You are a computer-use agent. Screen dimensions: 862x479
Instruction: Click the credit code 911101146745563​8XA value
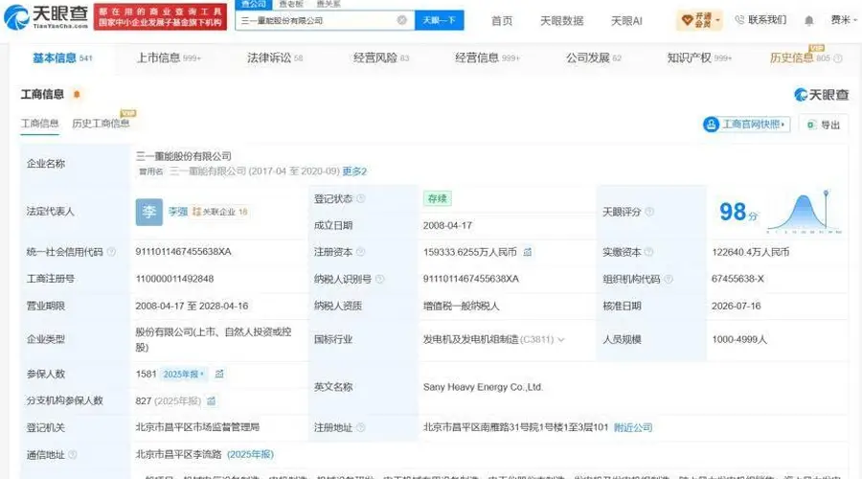click(183, 251)
